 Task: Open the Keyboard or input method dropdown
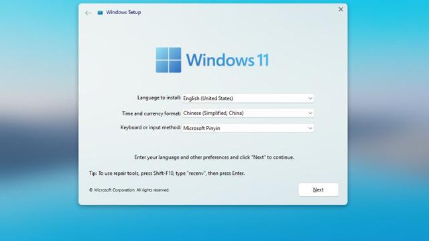(x=248, y=128)
